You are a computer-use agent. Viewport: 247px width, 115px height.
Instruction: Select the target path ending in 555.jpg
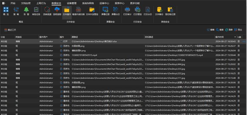click(x=165, y=60)
